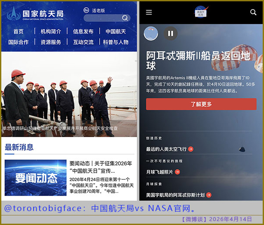Open the CNSA rocket logo
Screen dimensions: 264x225
(14, 13)
